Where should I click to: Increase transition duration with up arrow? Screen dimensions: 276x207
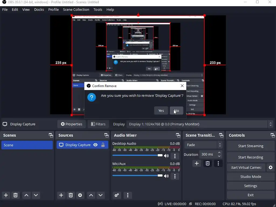click(219, 153)
